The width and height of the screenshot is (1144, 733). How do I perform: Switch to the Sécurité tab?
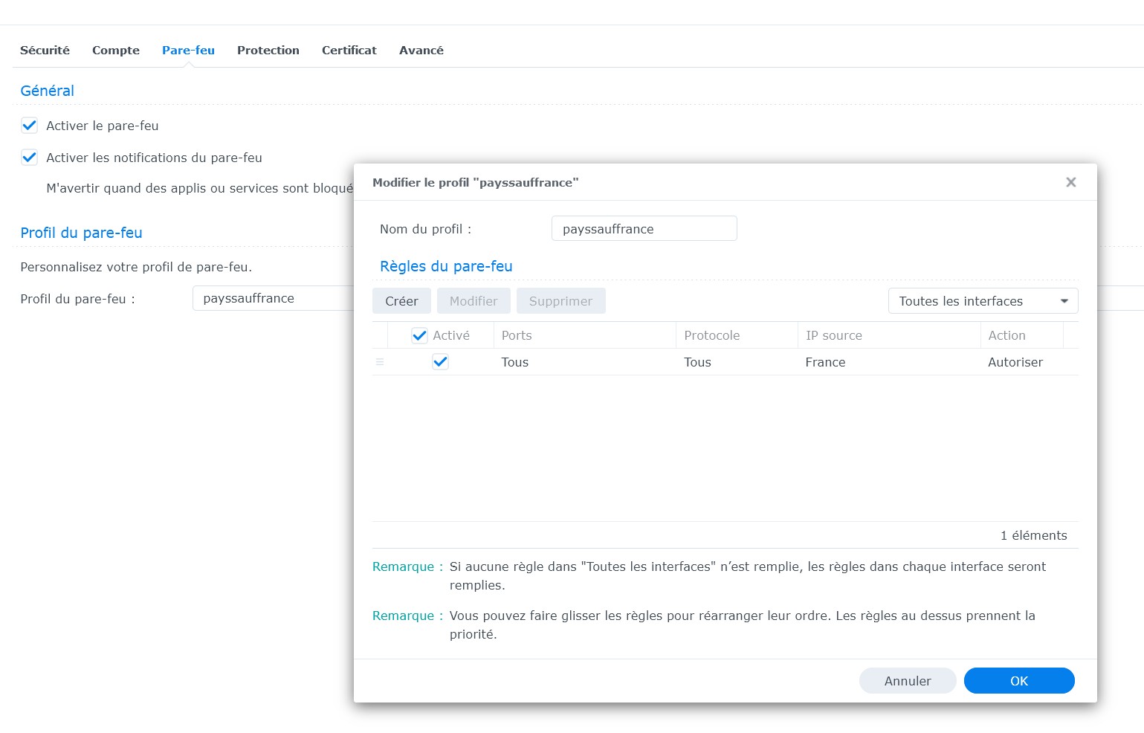click(x=45, y=51)
